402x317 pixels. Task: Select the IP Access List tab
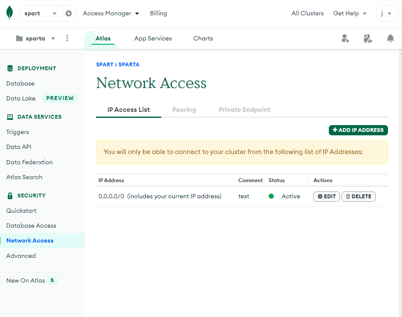click(x=128, y=110)
